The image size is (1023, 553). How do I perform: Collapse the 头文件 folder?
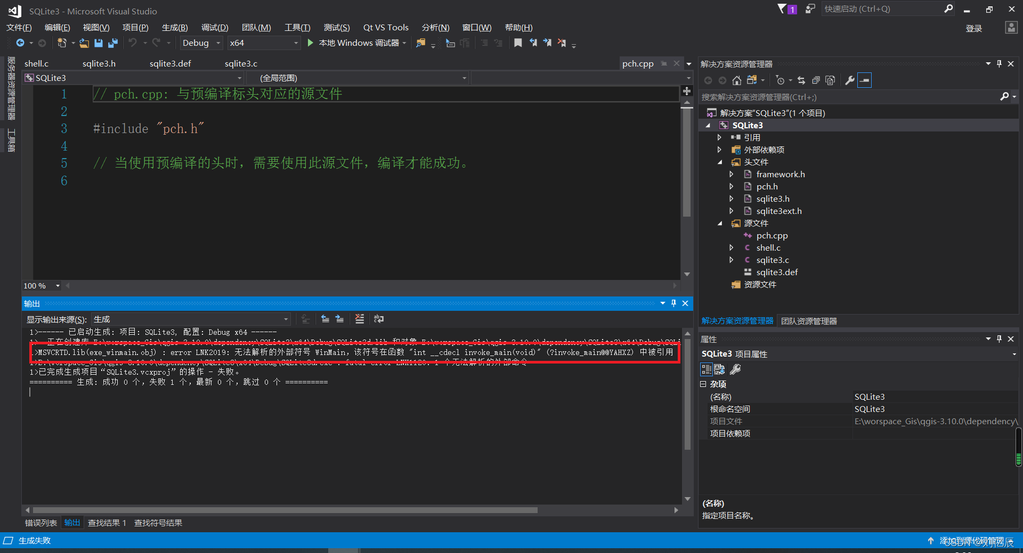pos(719,162)
